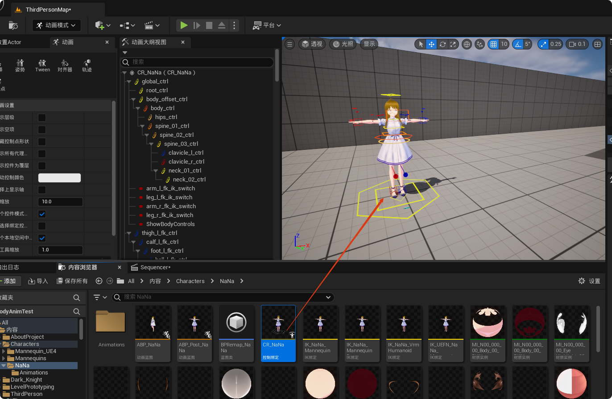Open the content browser 设置 settings
The height and width of the screenshot is (399, 612).
coord(589,281)
